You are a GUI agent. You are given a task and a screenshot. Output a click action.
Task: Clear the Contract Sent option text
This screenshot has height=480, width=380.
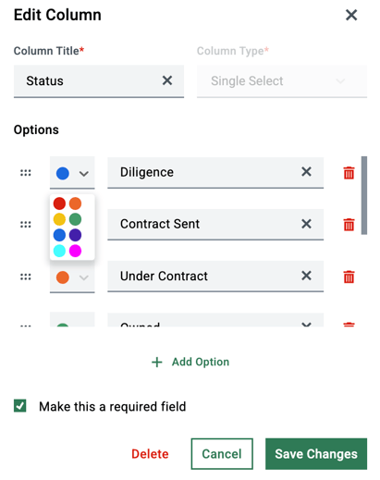point(306,224)
